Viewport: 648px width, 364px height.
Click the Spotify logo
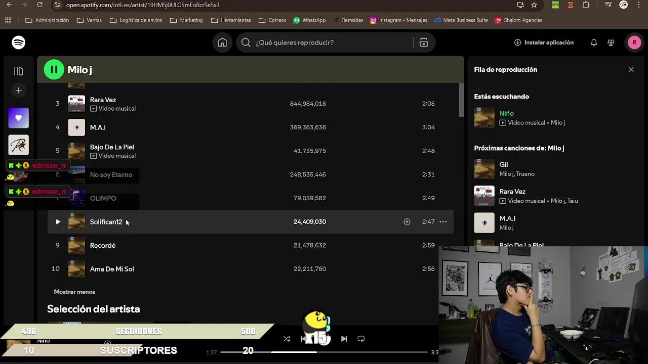coord(19,42)
